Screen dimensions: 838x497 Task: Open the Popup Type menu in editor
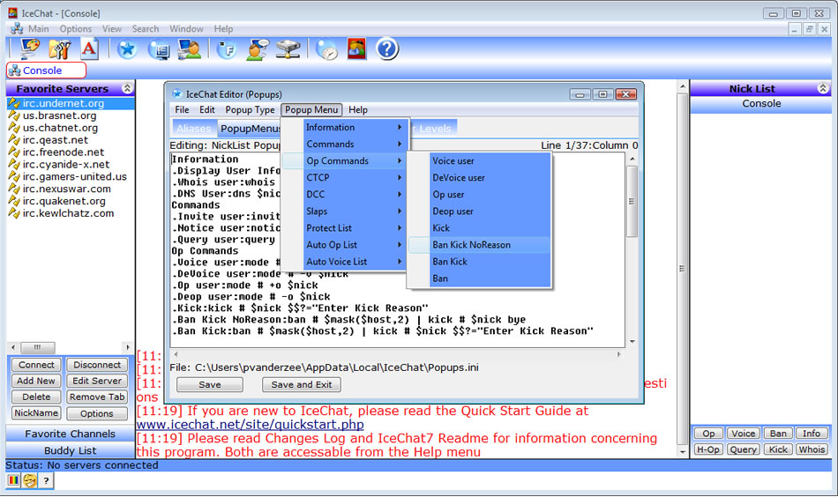250,109
